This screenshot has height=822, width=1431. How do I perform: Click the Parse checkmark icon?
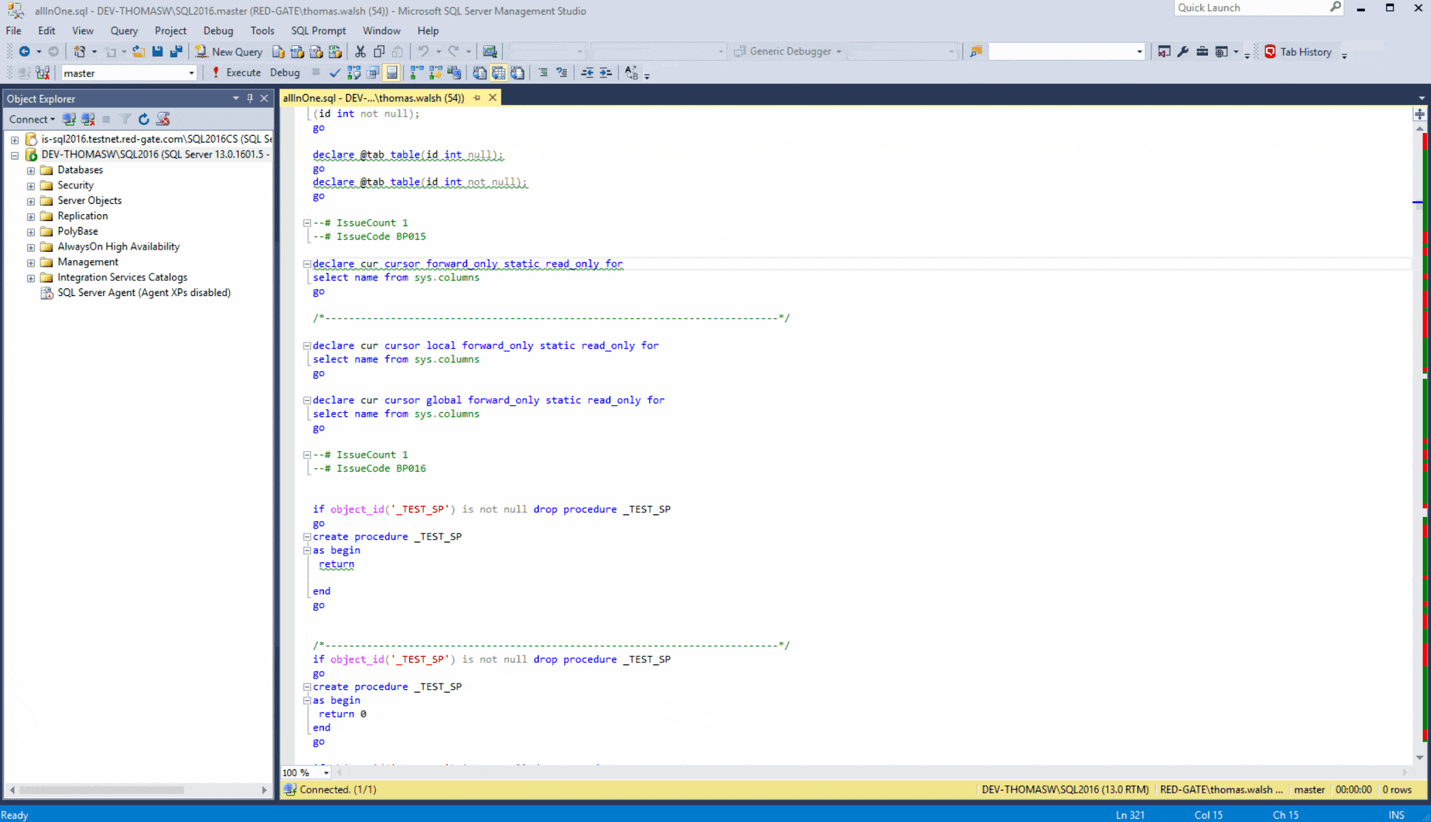[335, 73]
